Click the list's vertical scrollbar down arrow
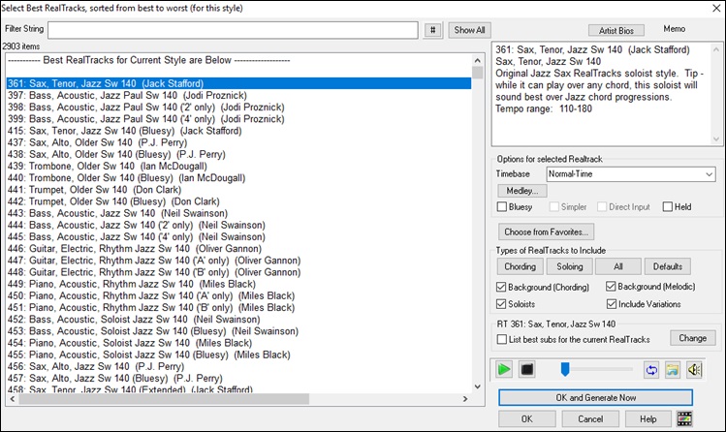This screenshot has width=726, height=432. (x=477, y=386)
